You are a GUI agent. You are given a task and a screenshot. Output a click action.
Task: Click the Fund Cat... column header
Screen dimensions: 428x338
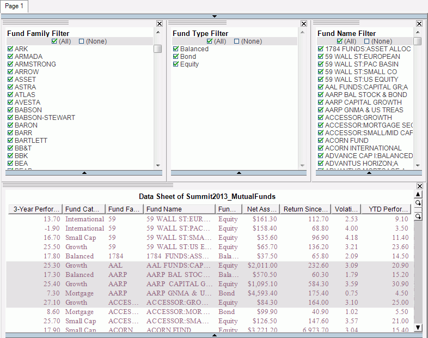pos(84,209)
